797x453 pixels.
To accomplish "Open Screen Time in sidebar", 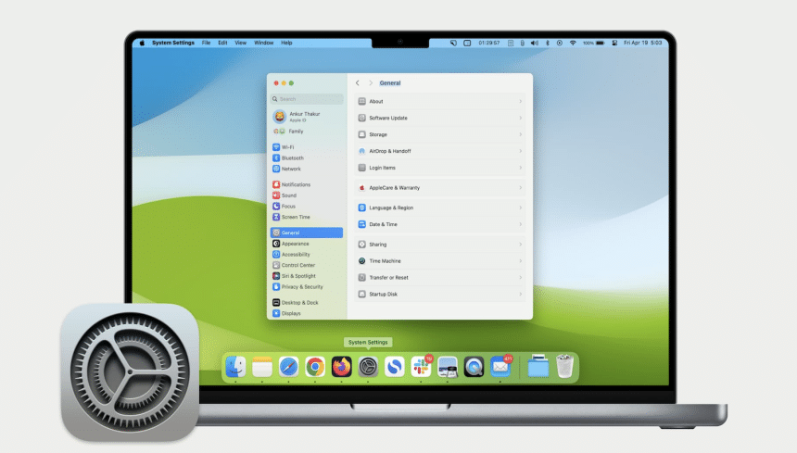I will (307, 217).
